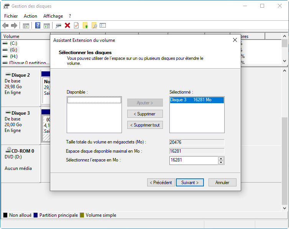Toggle the action pane toolbar icon
The image size is (289, 229).
[x=47, y=26]
